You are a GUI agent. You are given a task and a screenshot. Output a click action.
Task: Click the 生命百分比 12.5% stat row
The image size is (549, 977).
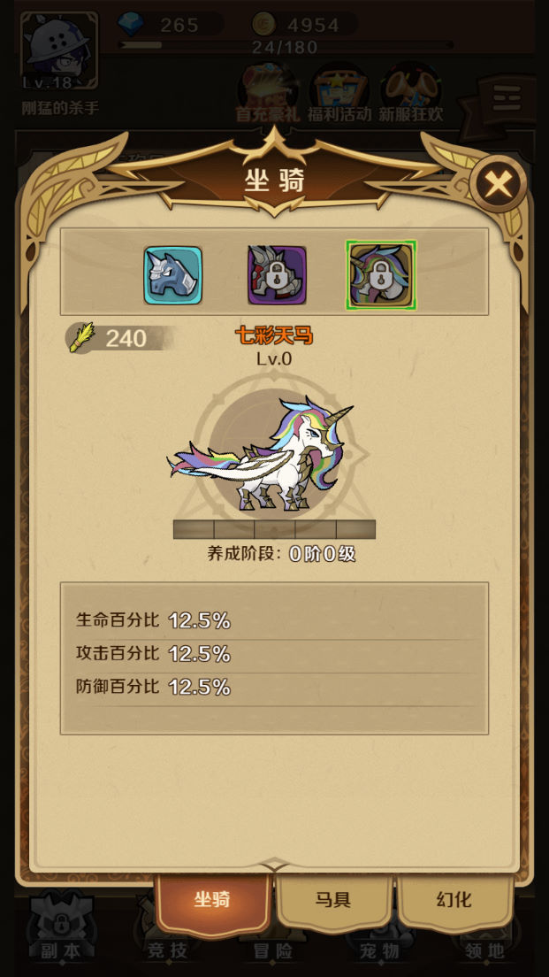(274, 620)
